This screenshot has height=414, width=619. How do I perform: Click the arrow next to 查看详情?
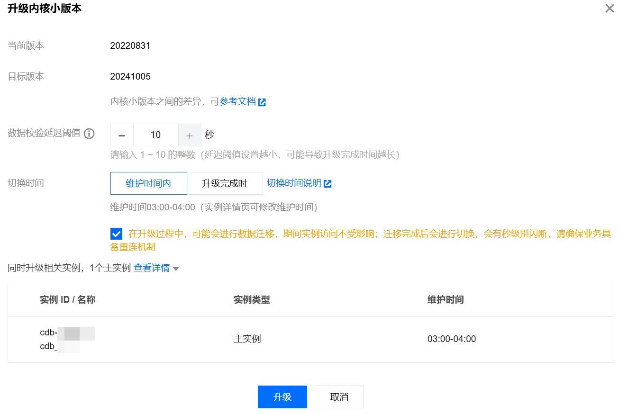pos(176,269)
